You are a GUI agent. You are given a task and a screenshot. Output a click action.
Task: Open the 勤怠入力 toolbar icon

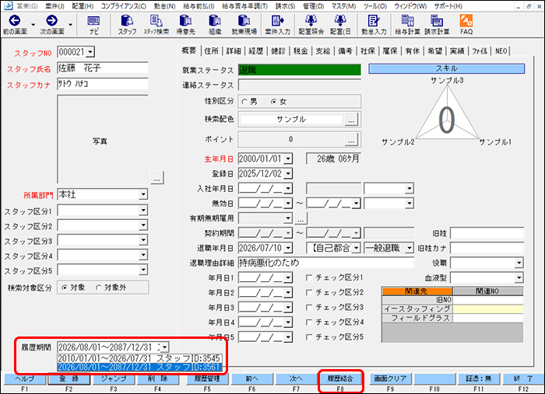click(374, 21)
